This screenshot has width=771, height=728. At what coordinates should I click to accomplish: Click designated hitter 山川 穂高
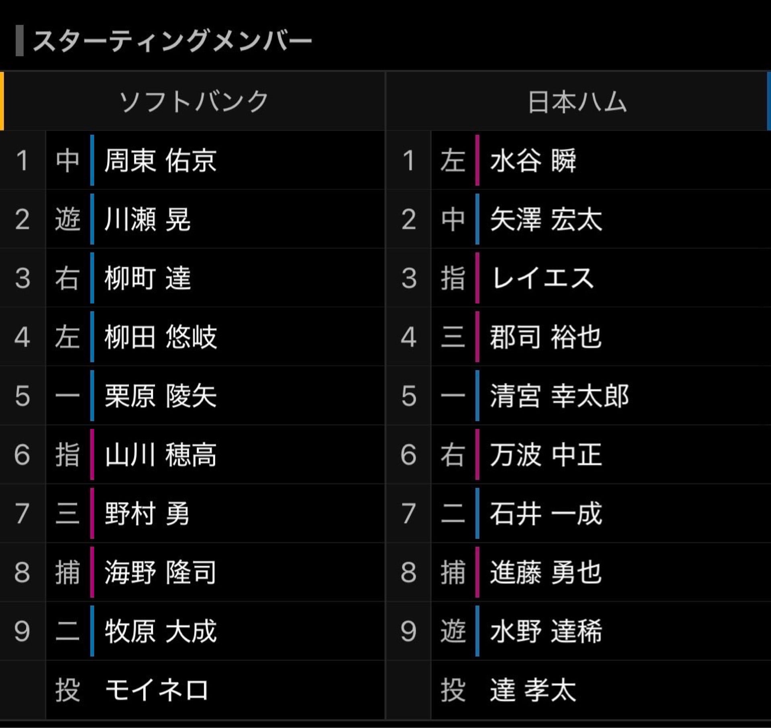click(x=161, y=455)
